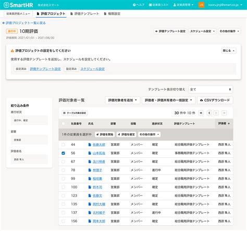Click the SmartHR logo icon
Image resolution: width=247 pixels, height=231 pixels.
[x=6, y=5]
